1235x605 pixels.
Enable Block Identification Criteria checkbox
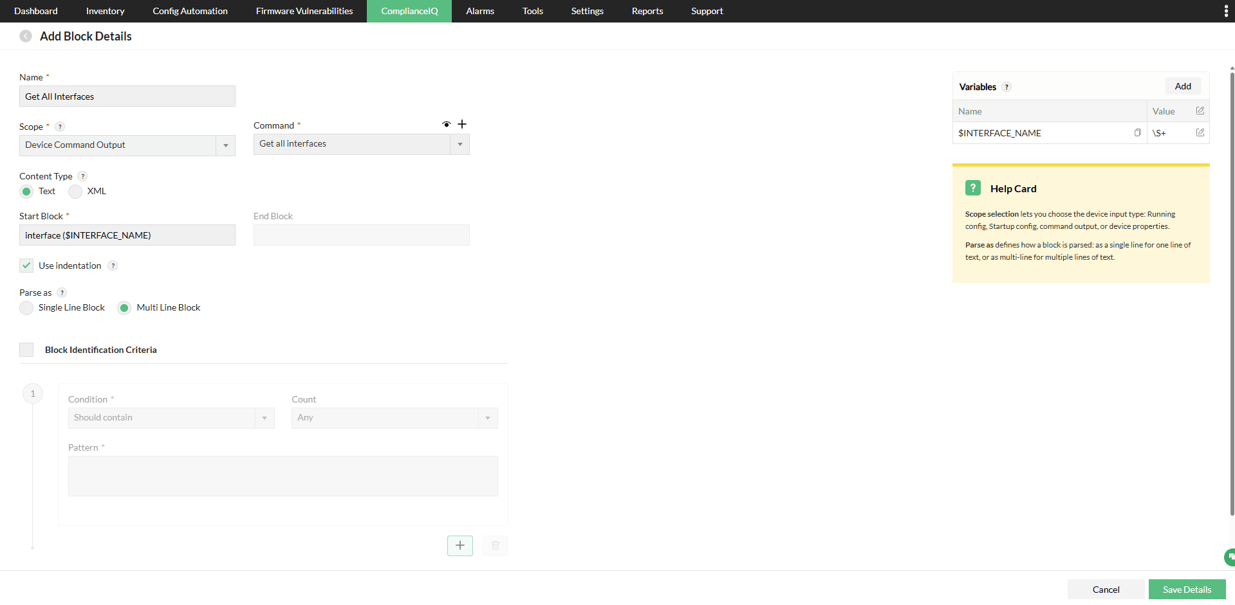tap(26, 349)
